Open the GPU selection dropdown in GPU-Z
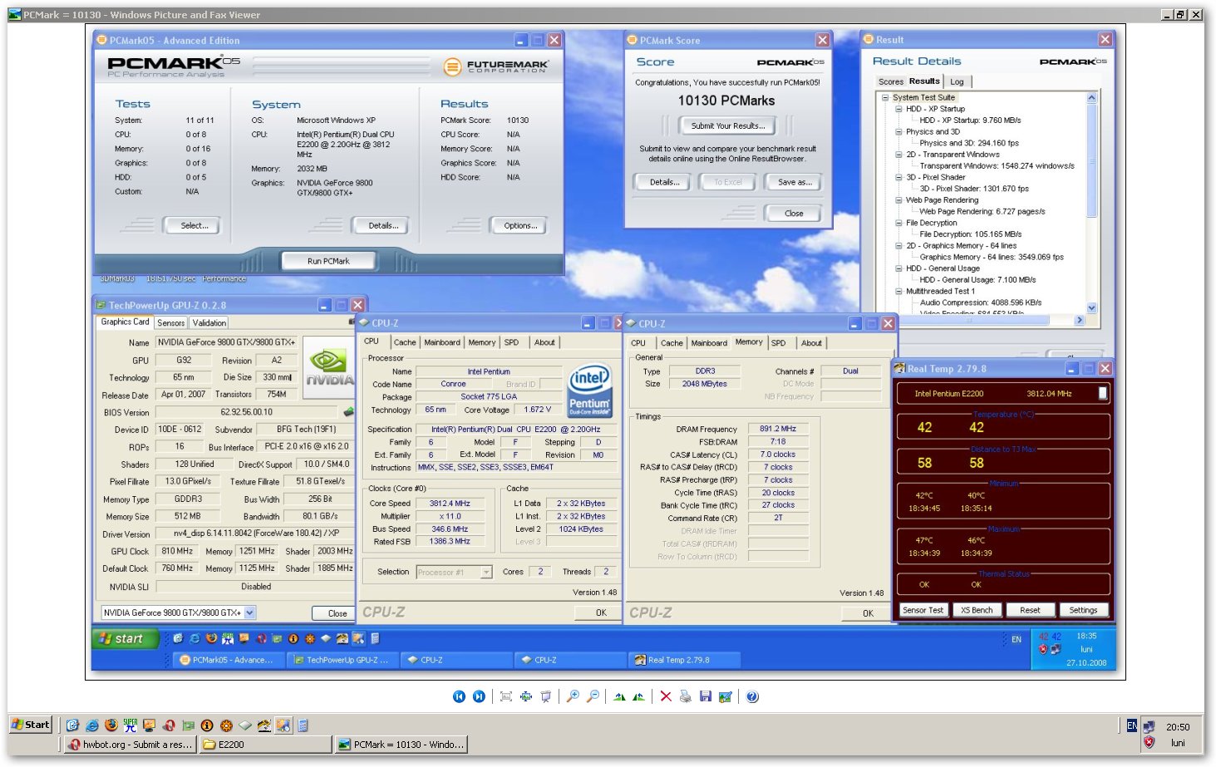 point(250,612)
